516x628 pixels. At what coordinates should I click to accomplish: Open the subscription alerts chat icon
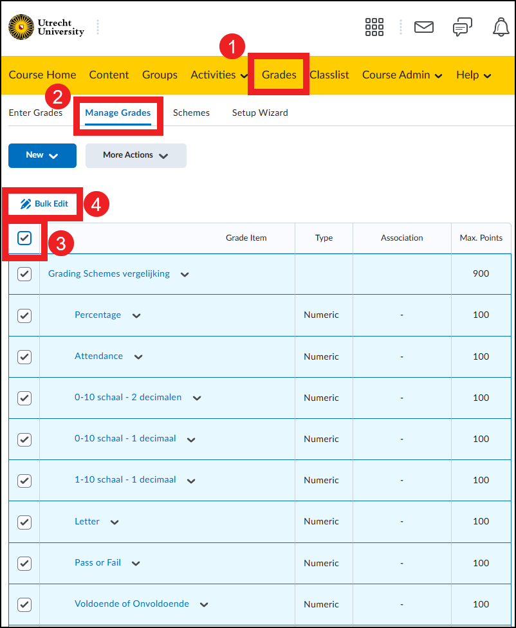pos(462,27)
